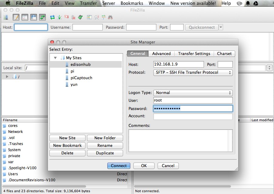Open the Server menu
The height and width of the screenshot is (194, 274).
pos(109,3)
